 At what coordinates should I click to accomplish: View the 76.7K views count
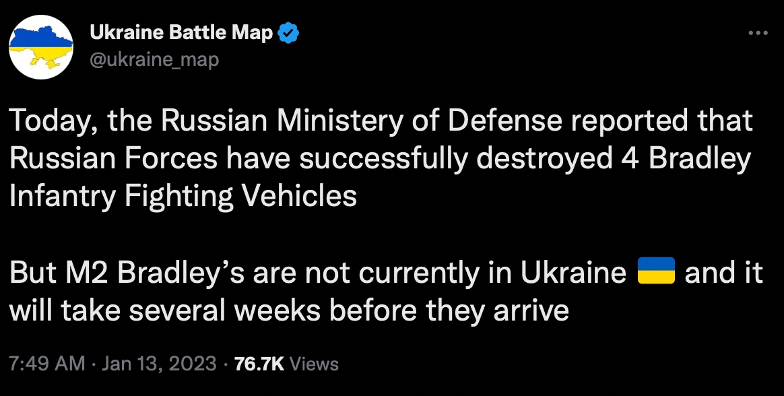pos(259,364)
